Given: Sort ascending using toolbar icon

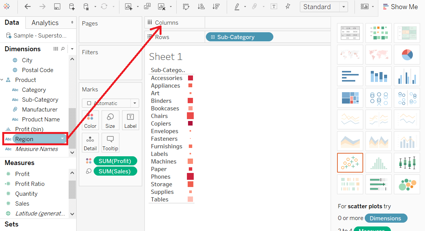Looking at the screenshot, I should click(201, 7).
